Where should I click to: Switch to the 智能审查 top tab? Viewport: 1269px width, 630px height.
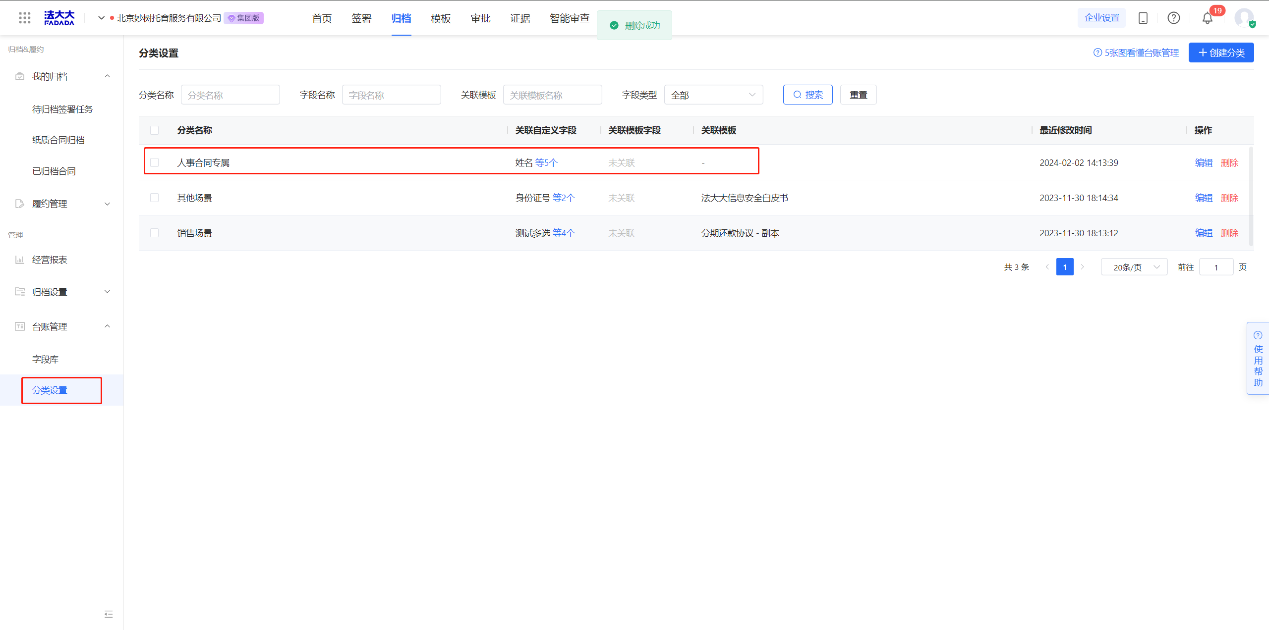tap(570, 18)
